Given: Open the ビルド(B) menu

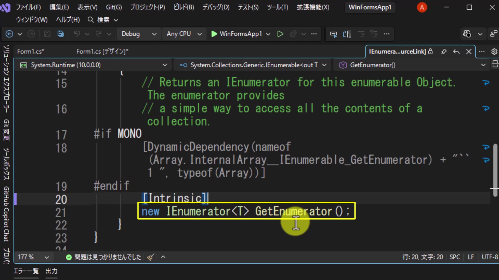Looking at the screenshot, I should [x=184, y=7].
